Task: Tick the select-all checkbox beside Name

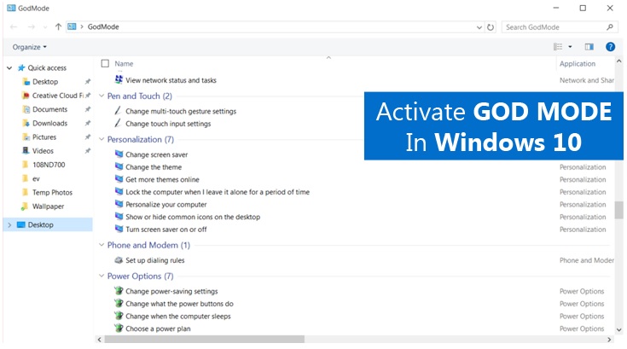Action: pos(105,63)
